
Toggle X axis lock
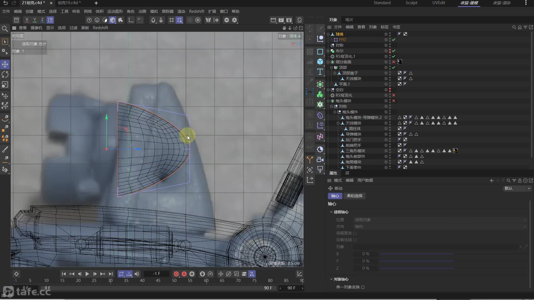tap(27, 20)
